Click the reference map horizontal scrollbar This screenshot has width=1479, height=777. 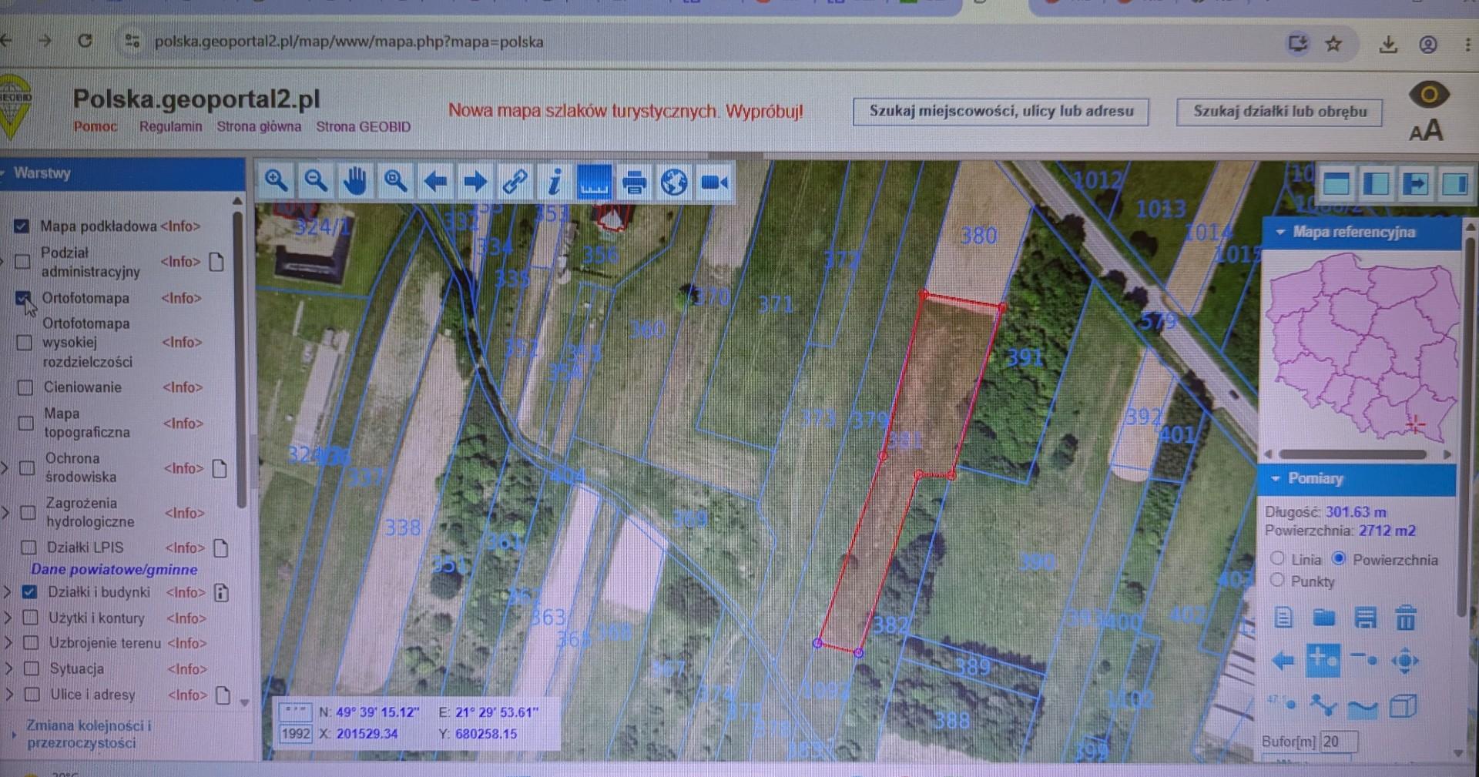pos(1354,454)
